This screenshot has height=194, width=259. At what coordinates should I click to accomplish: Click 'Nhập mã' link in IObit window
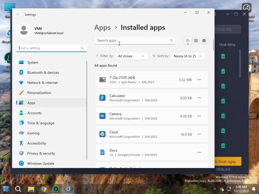pos(223,169)
